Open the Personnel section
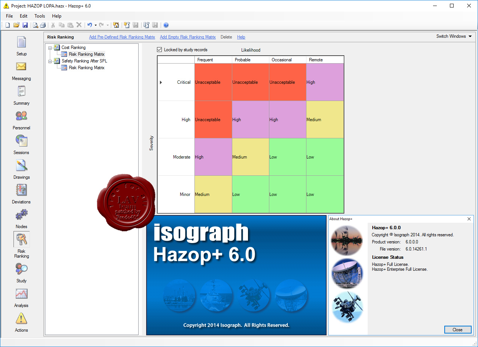Screen dimensions: 478x347 [21, 120]
